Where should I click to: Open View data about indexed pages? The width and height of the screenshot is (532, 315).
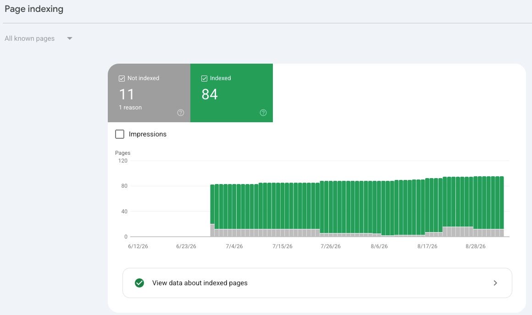(317, 283)
